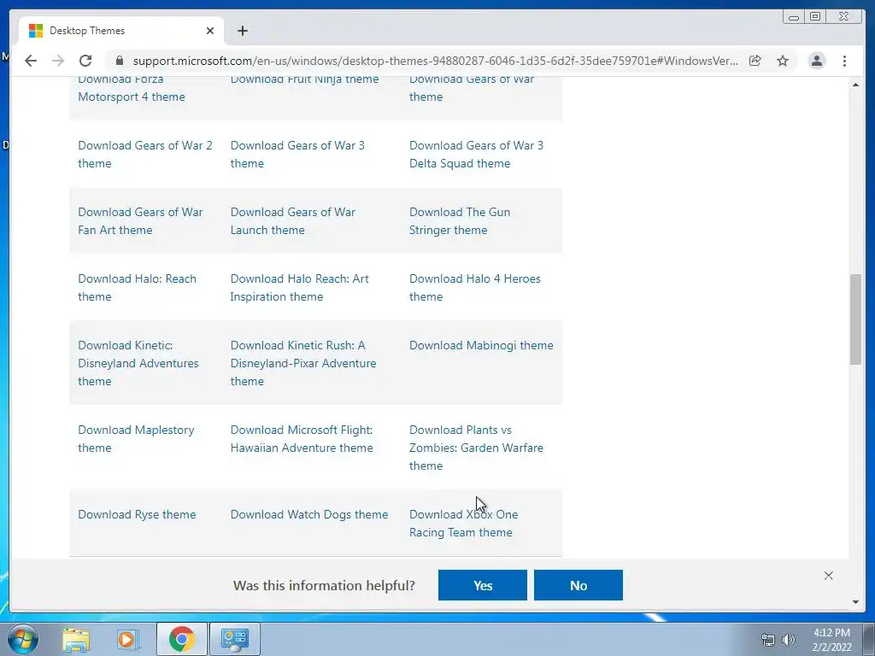Open Plants vs Zombies: Garden Warfare theme
The height and width of the screenshot is (656, 875).
coord(476,448)
